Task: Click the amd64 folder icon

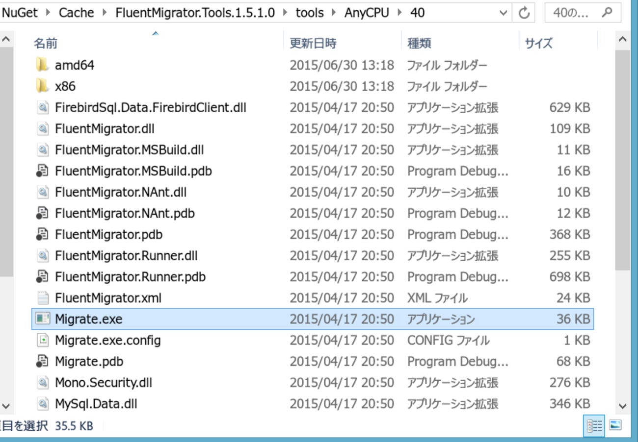Action: coord(43,65)
